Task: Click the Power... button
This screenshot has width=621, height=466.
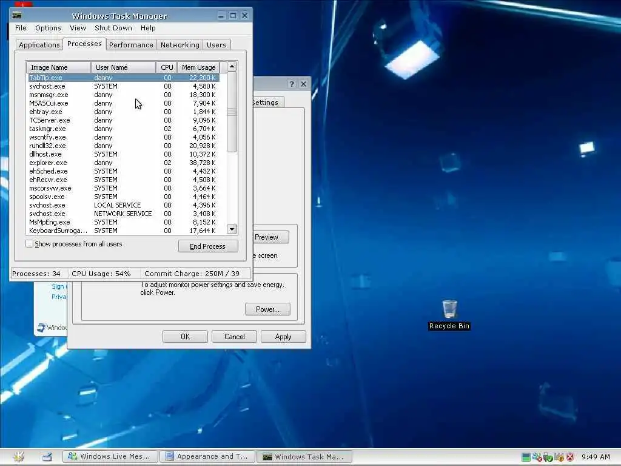Action: tap(267, 309)
